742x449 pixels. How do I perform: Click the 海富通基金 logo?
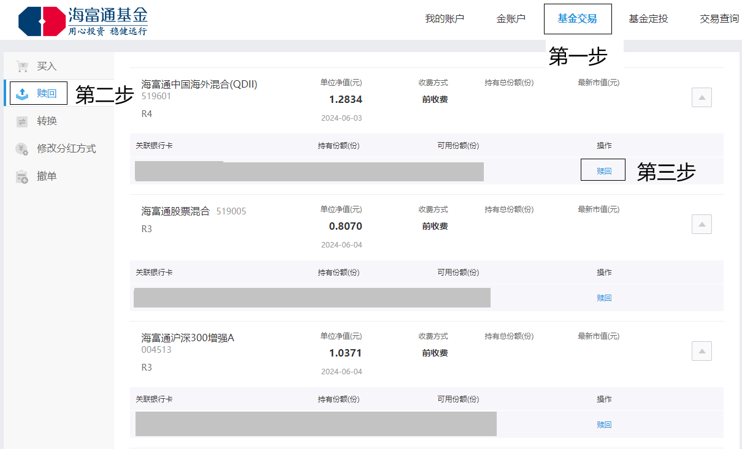click(83, 21)
